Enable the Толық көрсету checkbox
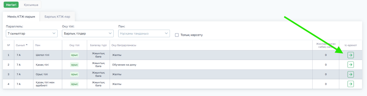 point(177,35)
